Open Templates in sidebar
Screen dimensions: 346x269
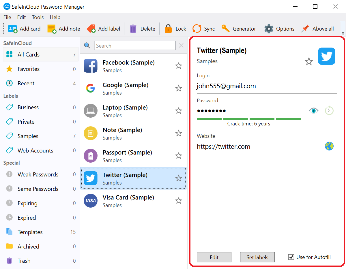point(41,232)
